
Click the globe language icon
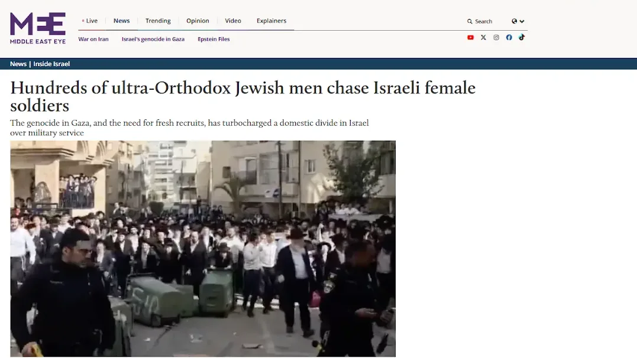pos(515,21)
